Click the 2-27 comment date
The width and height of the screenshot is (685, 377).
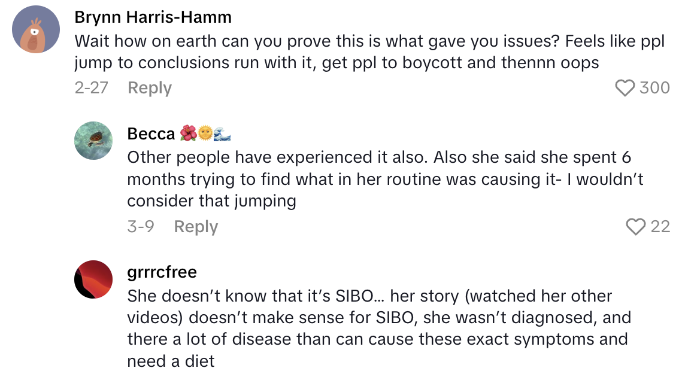pos(91,88)
